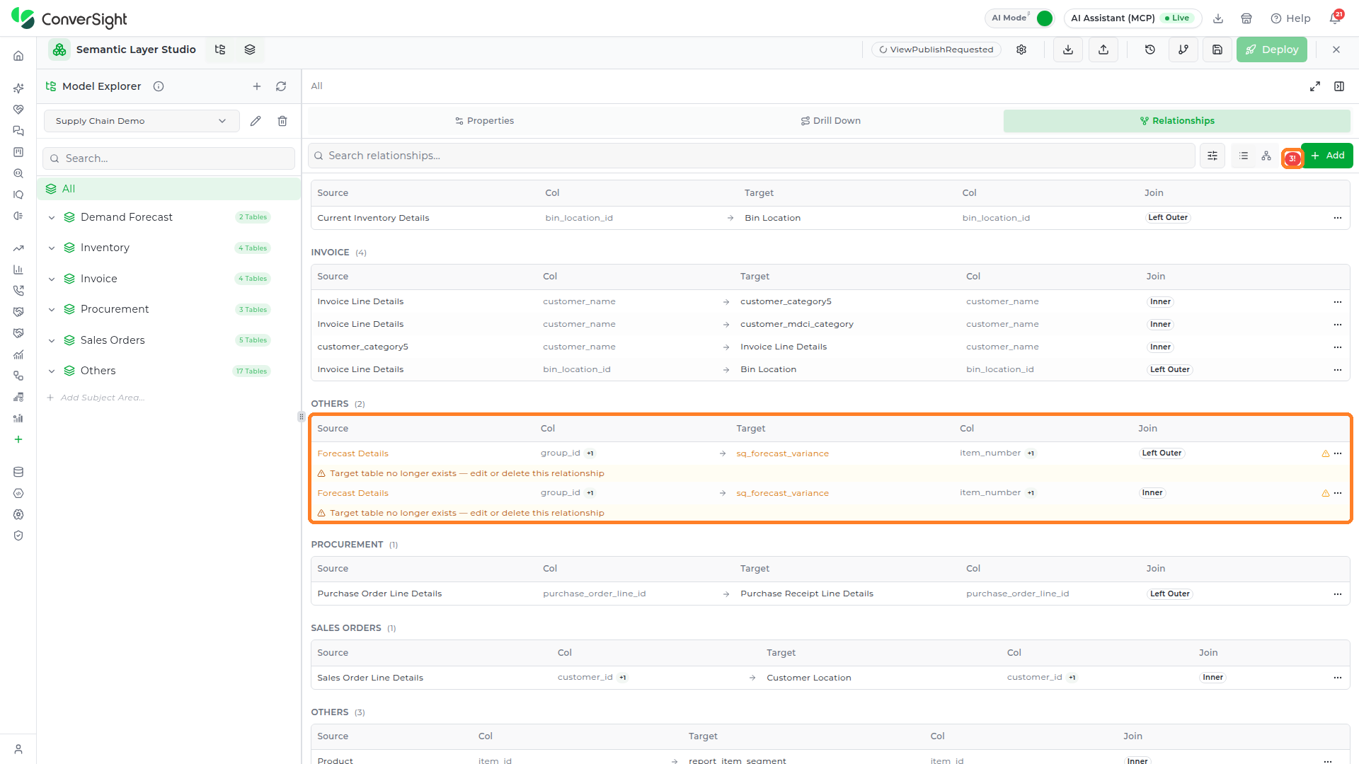Select the All item in Model Explorer
This screenshot has height=764, width=1359.
point(168,189)
